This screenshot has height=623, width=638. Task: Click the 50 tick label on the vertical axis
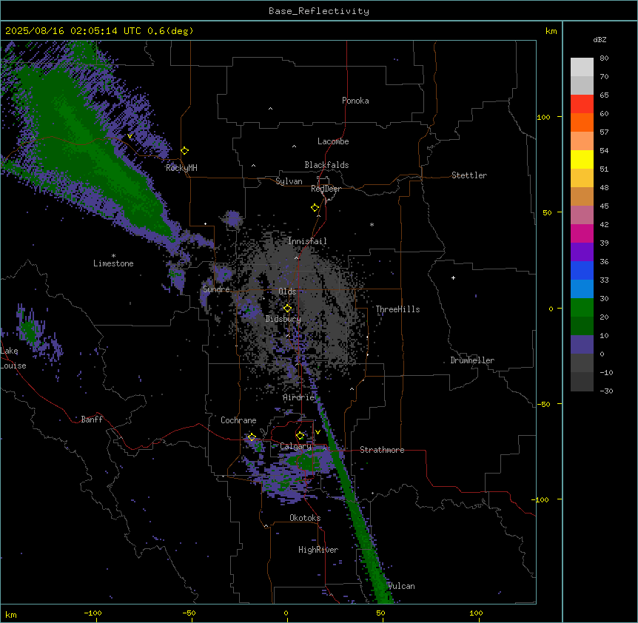(x=547, y=212)
